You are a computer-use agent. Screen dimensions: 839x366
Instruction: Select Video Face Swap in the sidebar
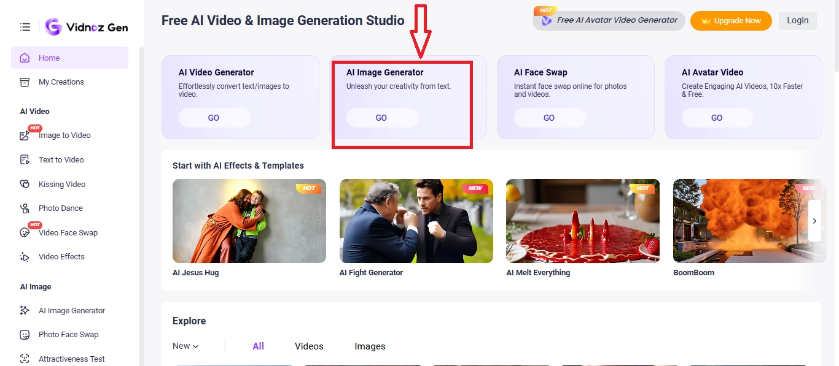coord(68,232)
